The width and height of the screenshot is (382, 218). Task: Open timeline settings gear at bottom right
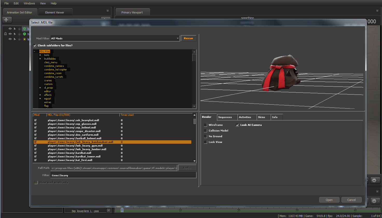pyautogui.click(x=374, y=201)
